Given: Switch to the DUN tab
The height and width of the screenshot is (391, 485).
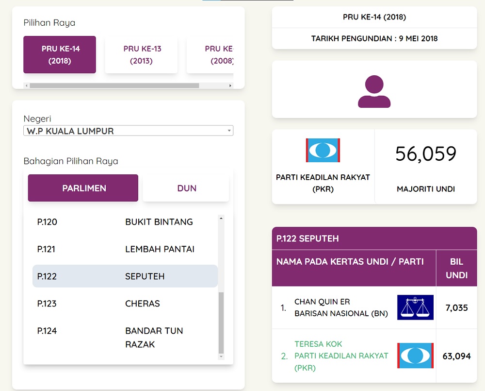Looking at the screenshot, I should (186, 188).
